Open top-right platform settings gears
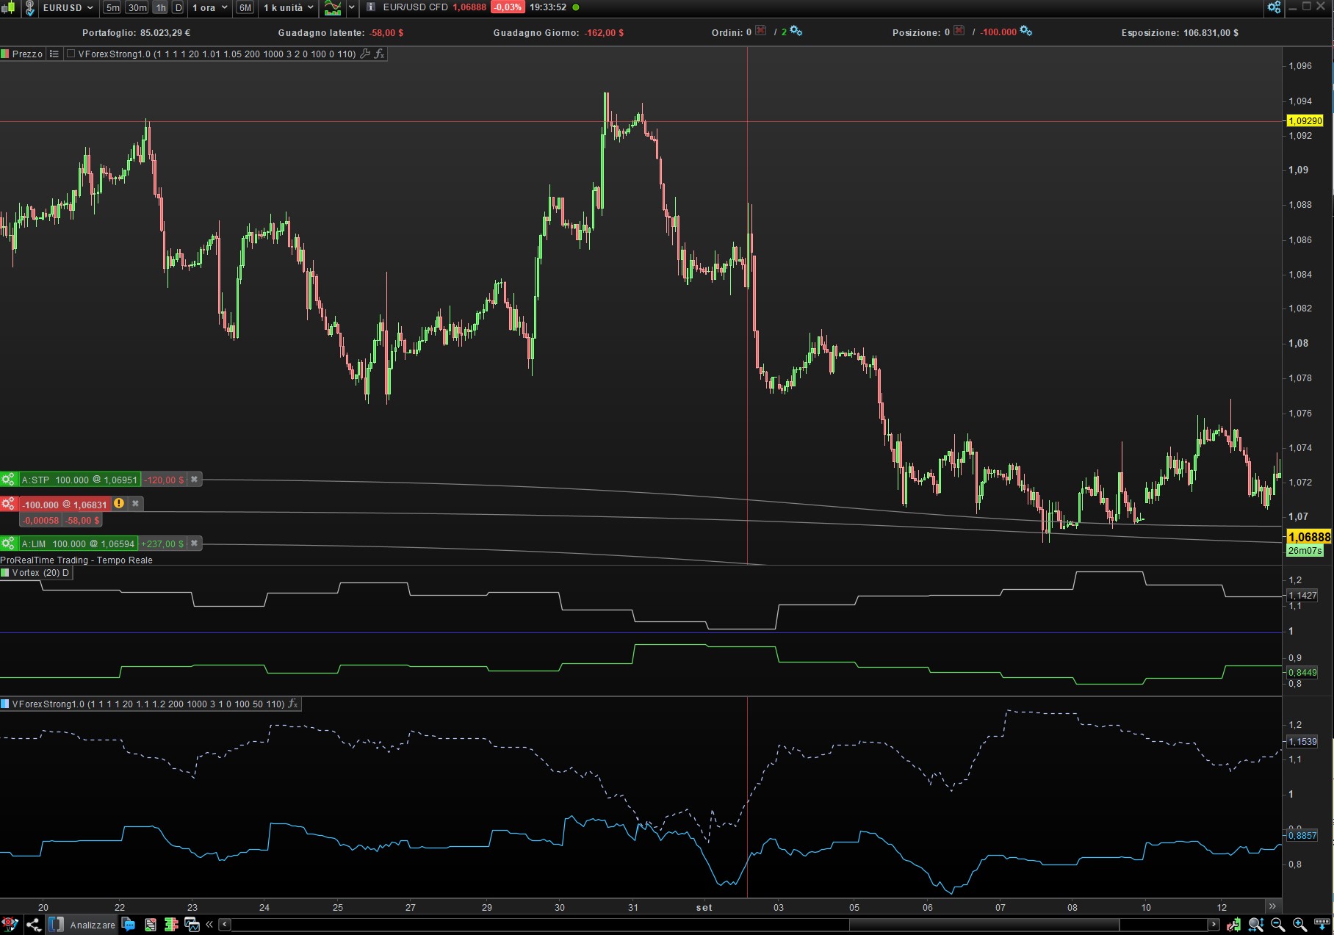 (x=1274, y=7)
